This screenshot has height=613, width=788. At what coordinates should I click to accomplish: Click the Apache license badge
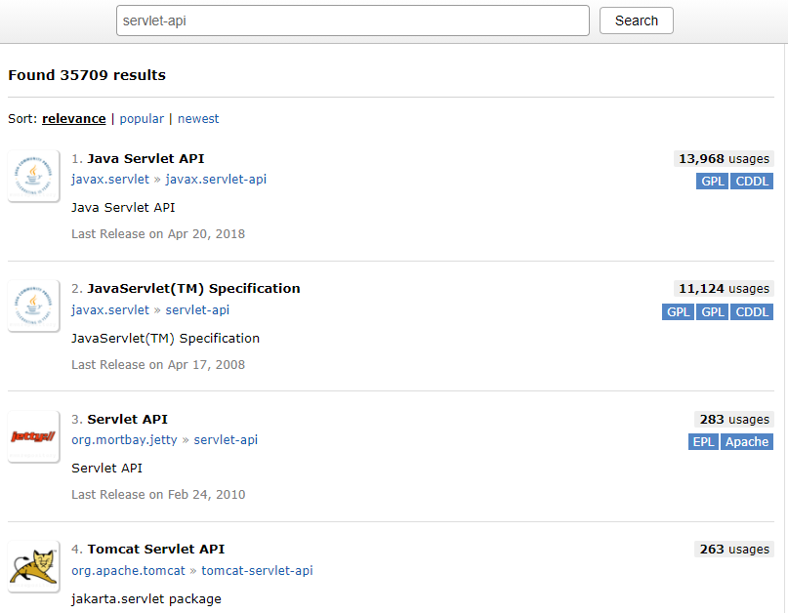[747, 442]
